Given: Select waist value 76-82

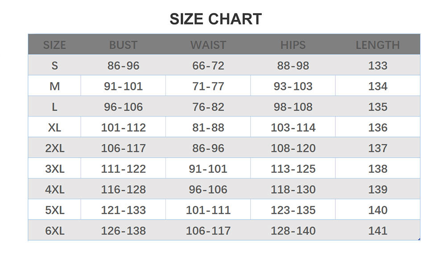Looking at the screenshot, I should coord(208,107).
